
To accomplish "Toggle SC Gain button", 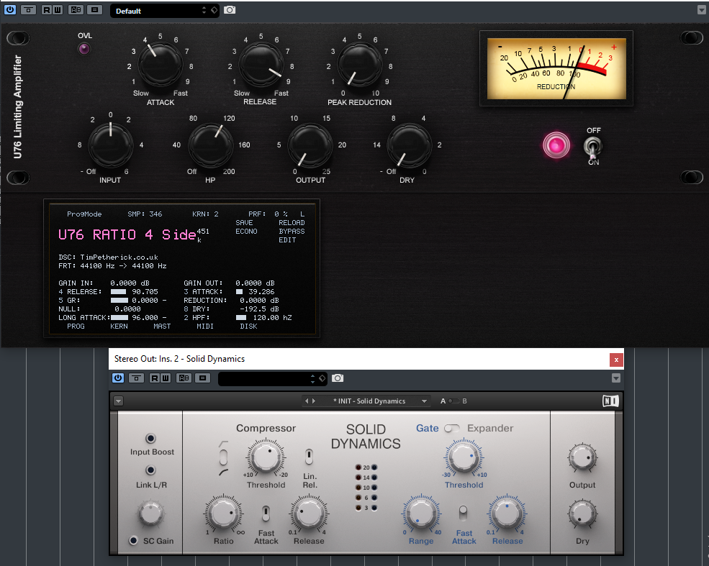I will click(x=133, y=540).
